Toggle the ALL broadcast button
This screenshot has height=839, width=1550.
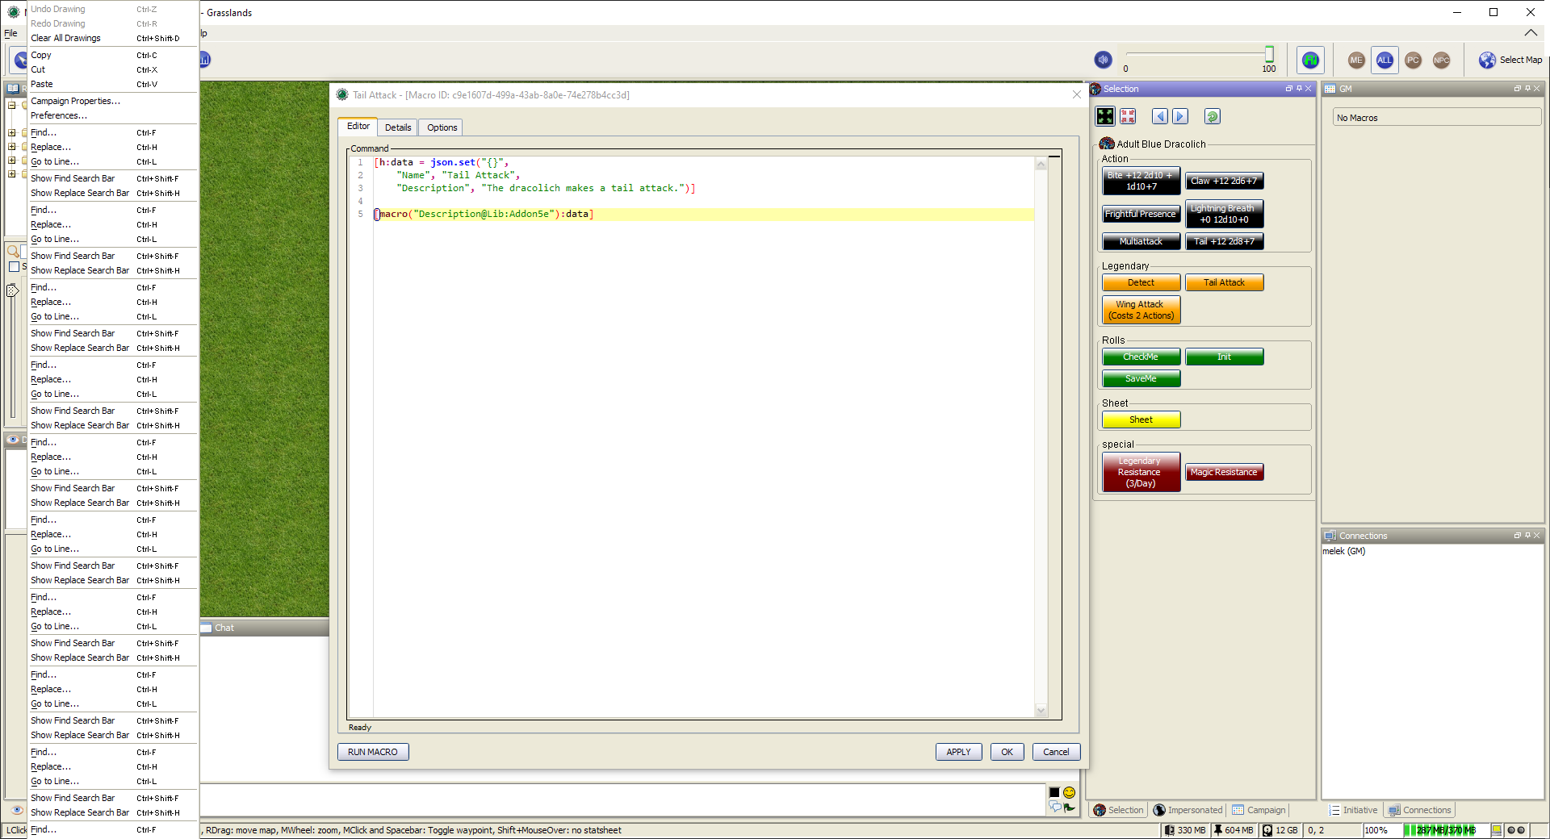tap(1384, 60)
